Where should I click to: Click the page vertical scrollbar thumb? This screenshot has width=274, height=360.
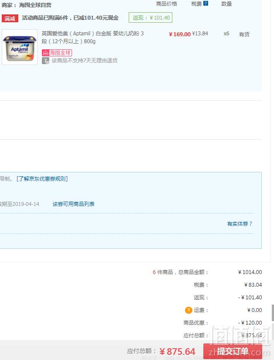[x=273, y=313]
